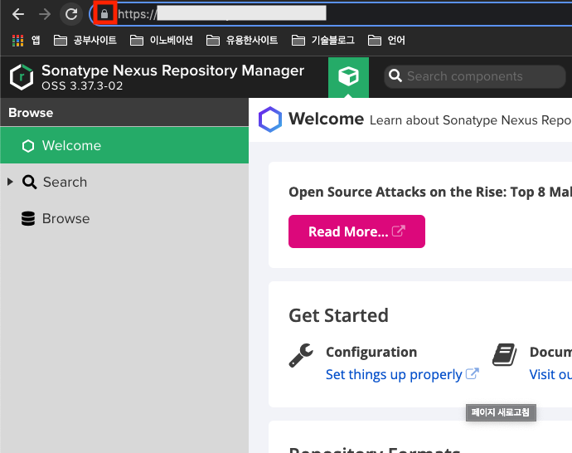Click the pink Read More... button
Viewport: 572px width, 453px height.
click(x=356, y=231)
